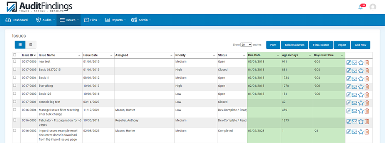
Task: Tick the select-all checkbox in the table header
Action: pos(15,55)
